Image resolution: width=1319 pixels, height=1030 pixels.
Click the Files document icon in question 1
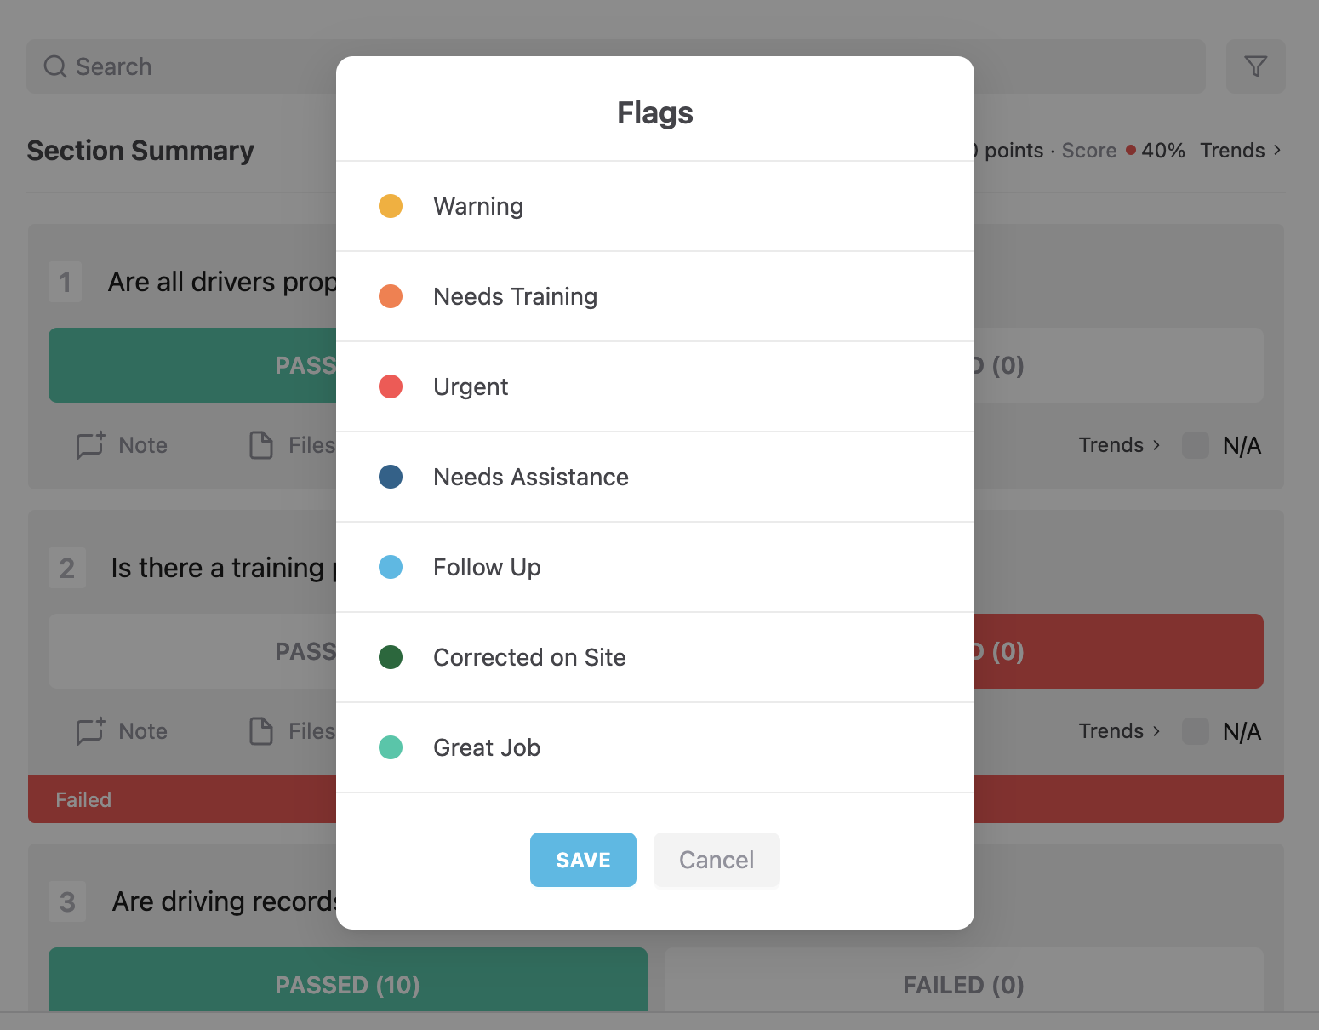click(x=261, y=445)
